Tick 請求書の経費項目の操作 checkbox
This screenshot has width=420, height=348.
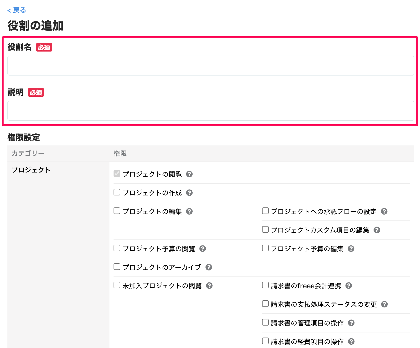coord(265,341)
